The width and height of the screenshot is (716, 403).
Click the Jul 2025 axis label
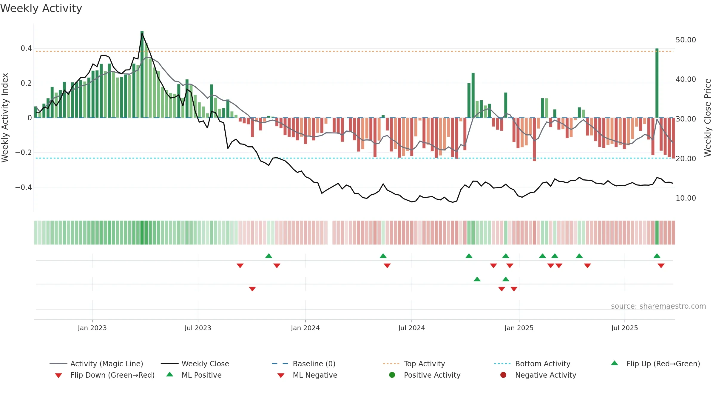[624, 328]
